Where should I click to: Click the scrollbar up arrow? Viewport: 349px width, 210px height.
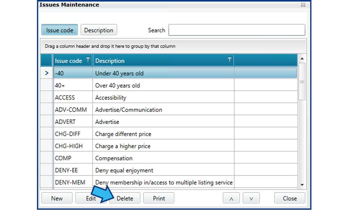[302, 59]
